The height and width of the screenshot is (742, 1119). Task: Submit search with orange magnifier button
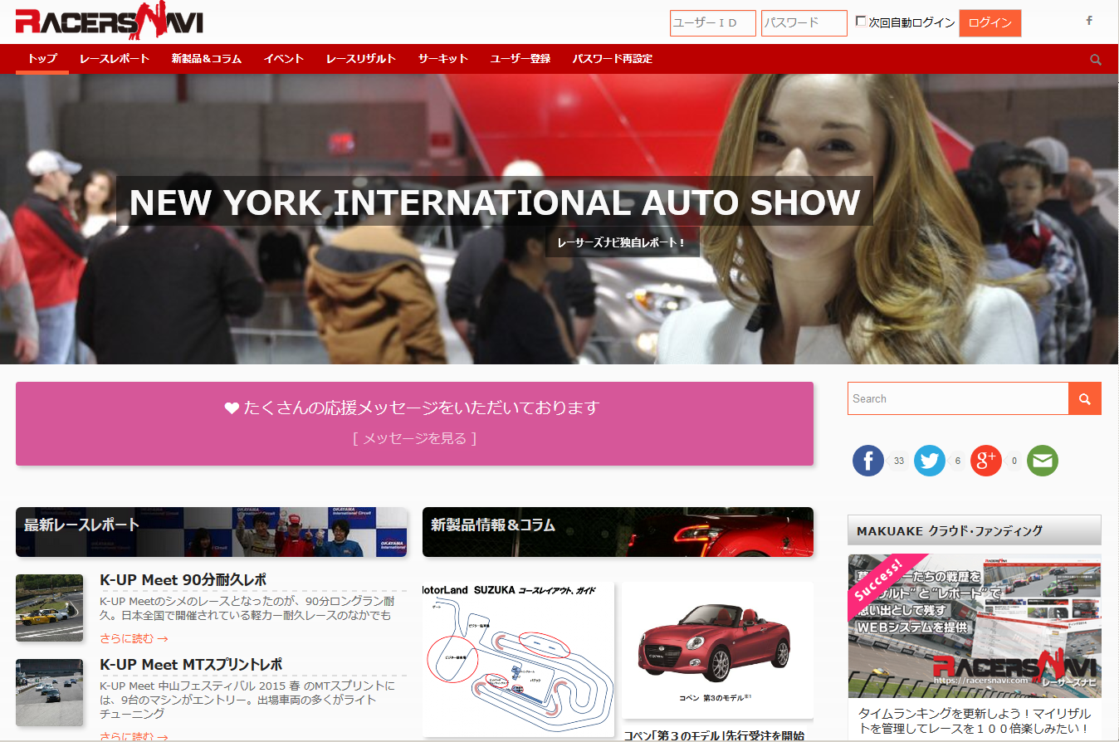tap(1085, 398)
